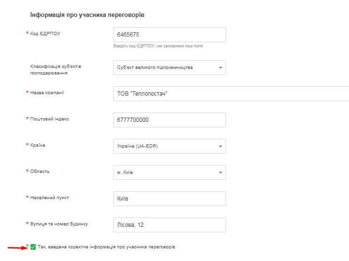349x261 pixels.
Task: Click the hint text under the ЄДРПОУ field
Action: tap(158, 46)
